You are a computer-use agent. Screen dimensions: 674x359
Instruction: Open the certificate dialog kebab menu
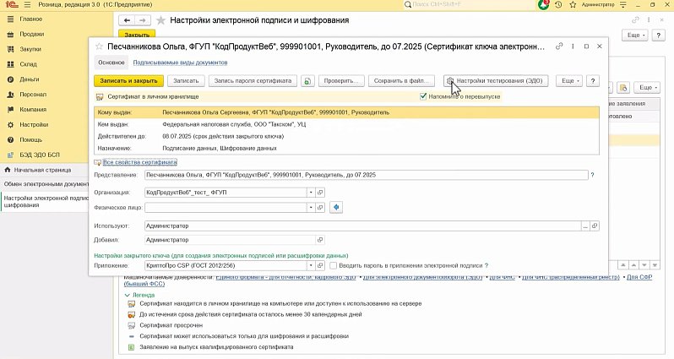point(573,46)
